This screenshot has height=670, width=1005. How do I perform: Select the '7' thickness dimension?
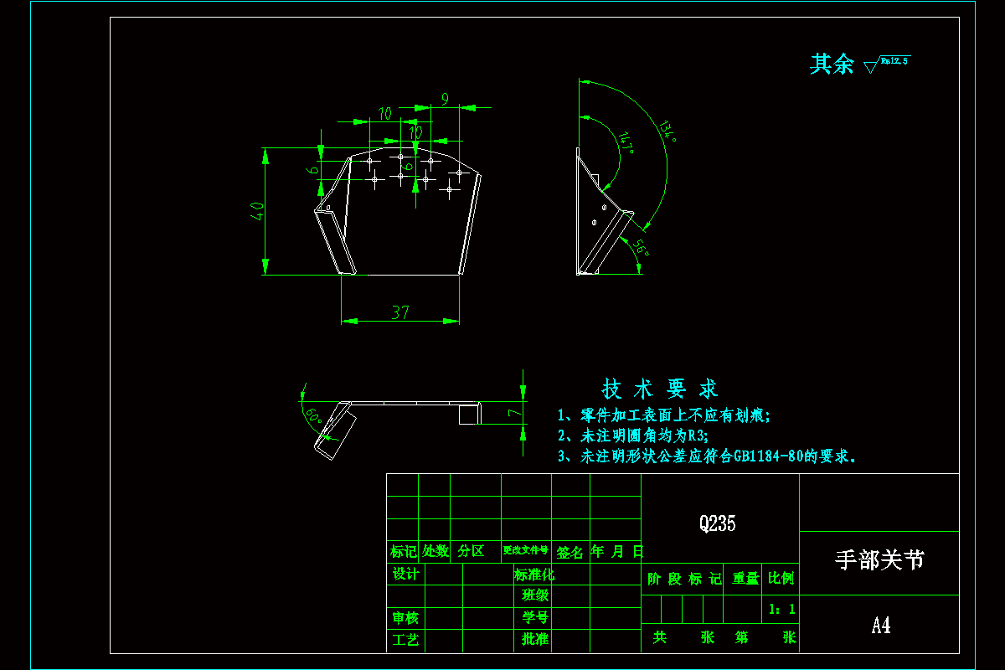[514, 414]
